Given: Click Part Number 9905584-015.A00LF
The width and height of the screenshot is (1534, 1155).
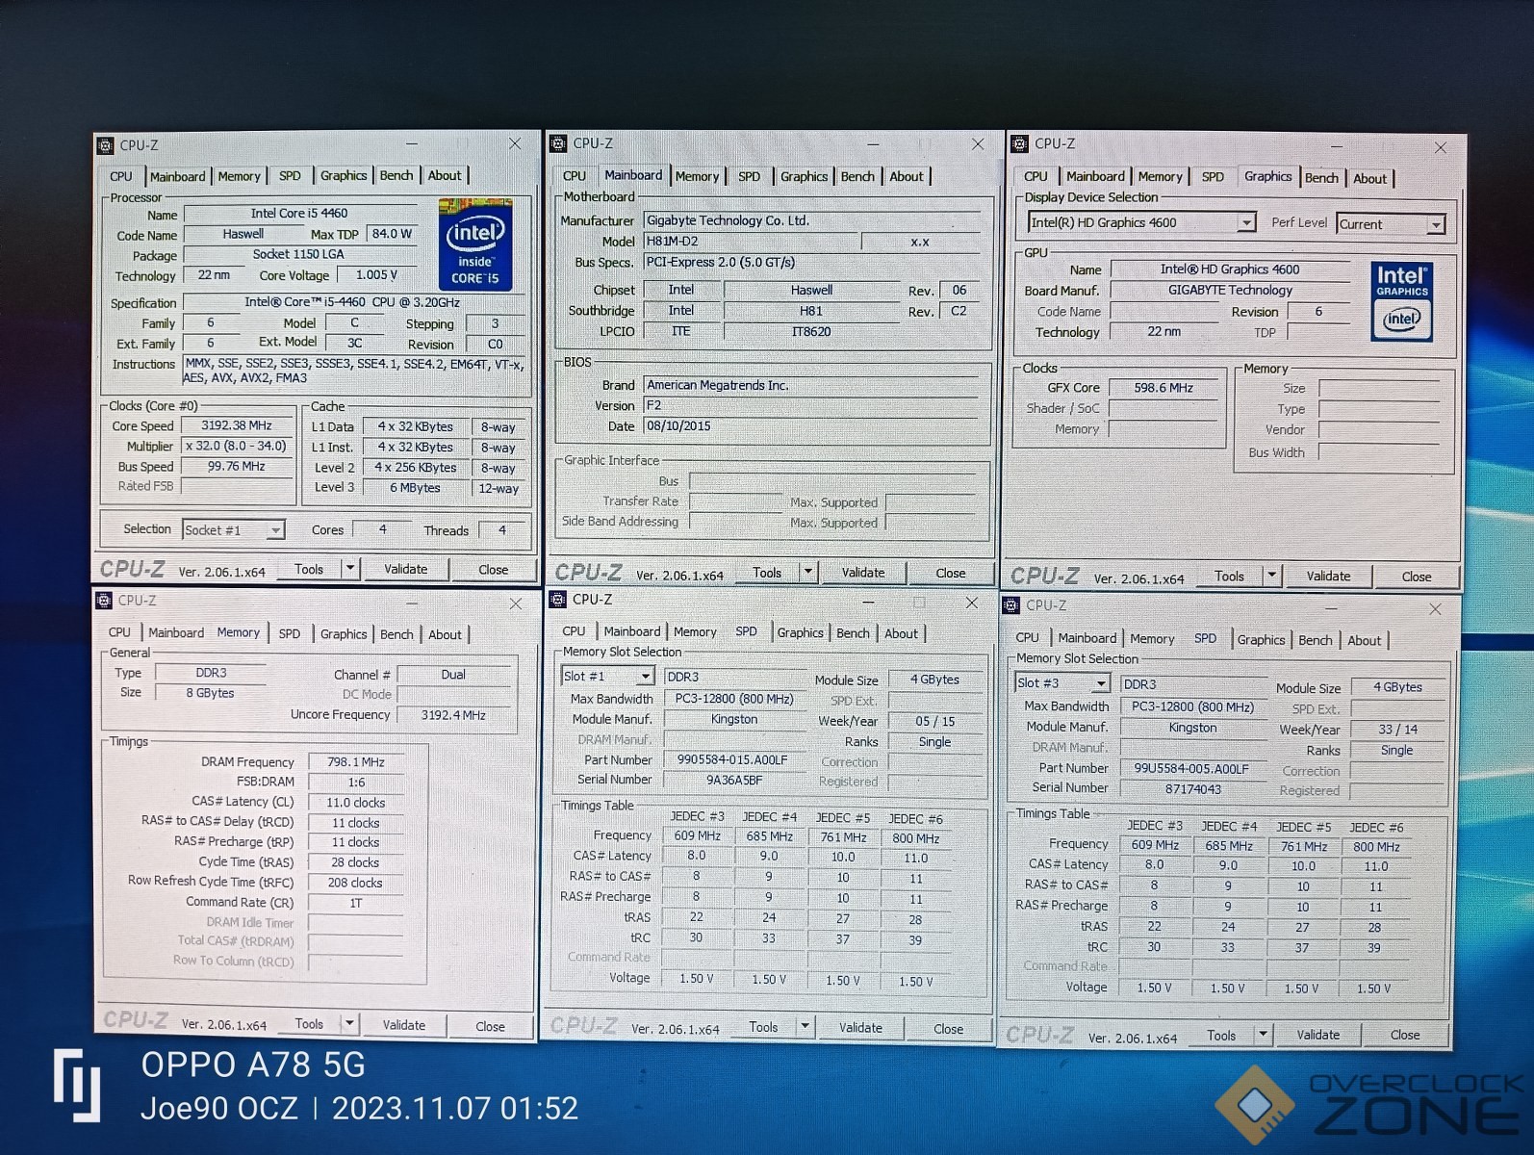Looking at the screenshot, I should point(732,760).
